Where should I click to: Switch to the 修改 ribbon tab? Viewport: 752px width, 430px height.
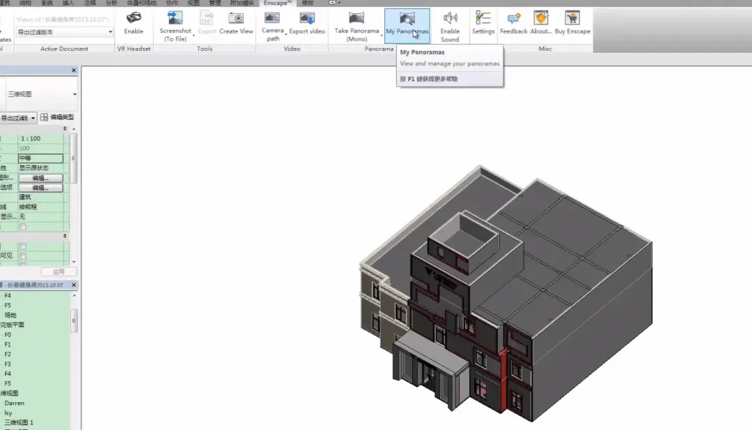click(308, 3)
